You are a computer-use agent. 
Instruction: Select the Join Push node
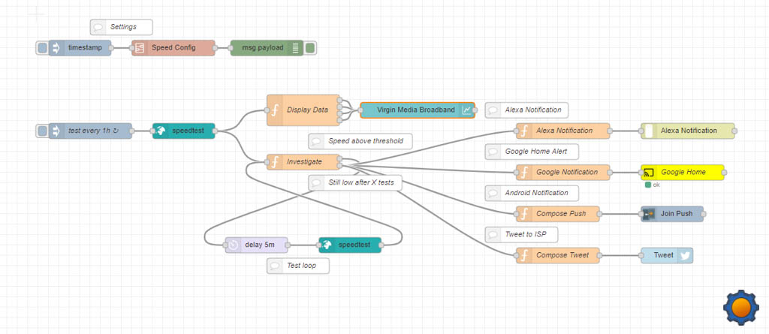coord(672,214)
